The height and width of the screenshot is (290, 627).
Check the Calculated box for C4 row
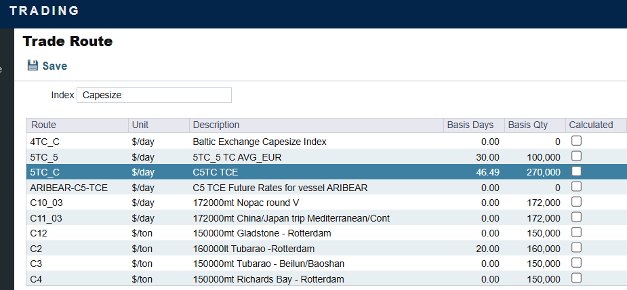click(x=576, y=278)
